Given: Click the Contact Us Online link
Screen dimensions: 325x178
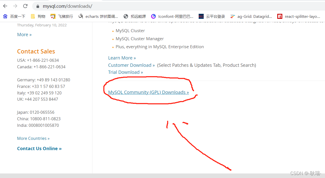Looking at the screenshot, I should click(x=39, y=148).
